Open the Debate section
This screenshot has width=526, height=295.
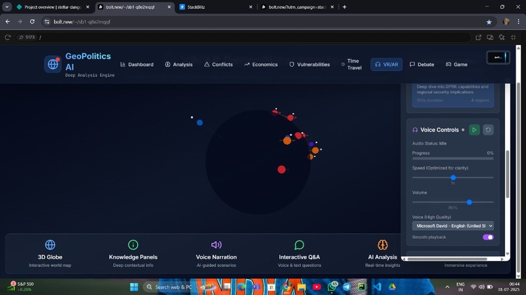click(422, 64)
